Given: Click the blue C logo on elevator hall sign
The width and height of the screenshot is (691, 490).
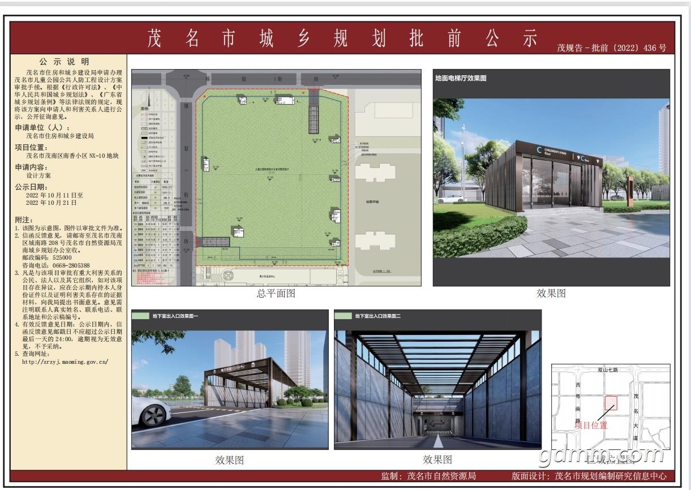Looking at the screenshot, I should (539, 149).
